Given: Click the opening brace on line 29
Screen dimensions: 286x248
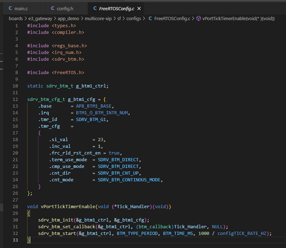Looking at the screenshot, I should point(28,213).
